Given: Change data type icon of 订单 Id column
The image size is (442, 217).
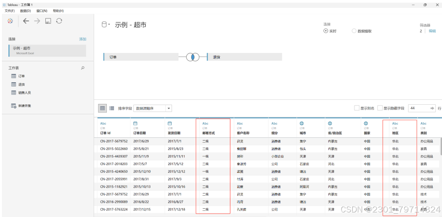Looking at the screenshot, I should (103, 123).
